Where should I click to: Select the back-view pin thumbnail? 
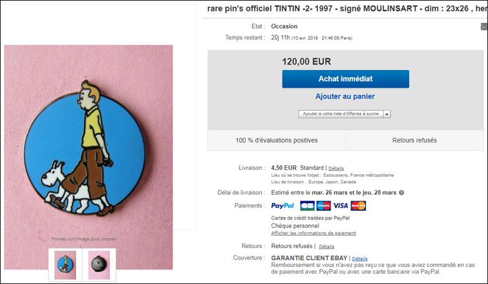click(99, 265)
